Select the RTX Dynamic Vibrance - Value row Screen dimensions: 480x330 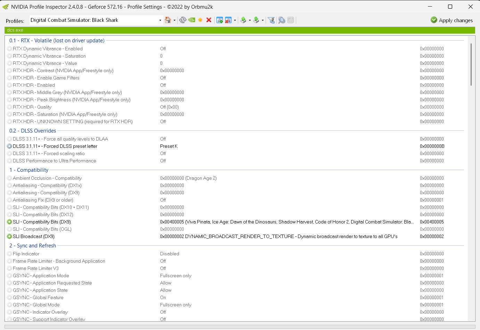45,64
